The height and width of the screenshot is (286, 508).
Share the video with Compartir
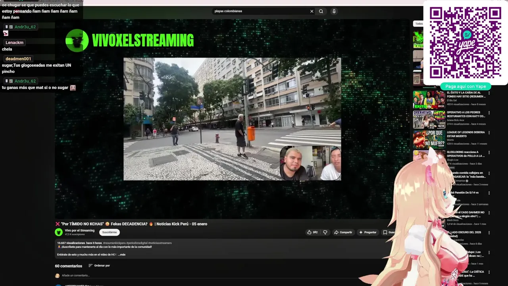343,232
